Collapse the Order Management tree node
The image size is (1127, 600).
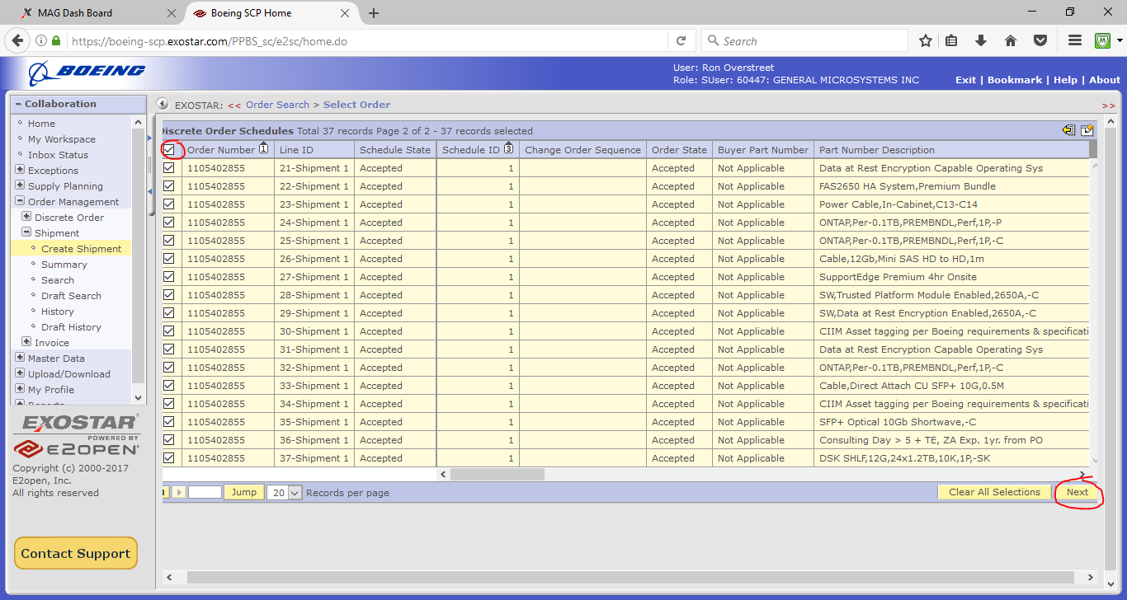pyautogui.click(x=20, y=201)
